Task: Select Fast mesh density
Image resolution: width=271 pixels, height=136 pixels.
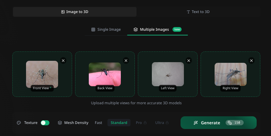Action: (x=98, y=123)
